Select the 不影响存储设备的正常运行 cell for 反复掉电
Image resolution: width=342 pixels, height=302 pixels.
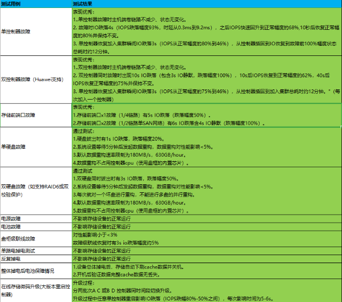tap(206, 259)
